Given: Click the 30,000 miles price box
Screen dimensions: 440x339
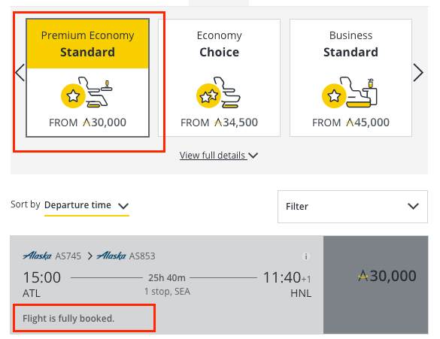Looking at the screenshot, I should [376, 285].
